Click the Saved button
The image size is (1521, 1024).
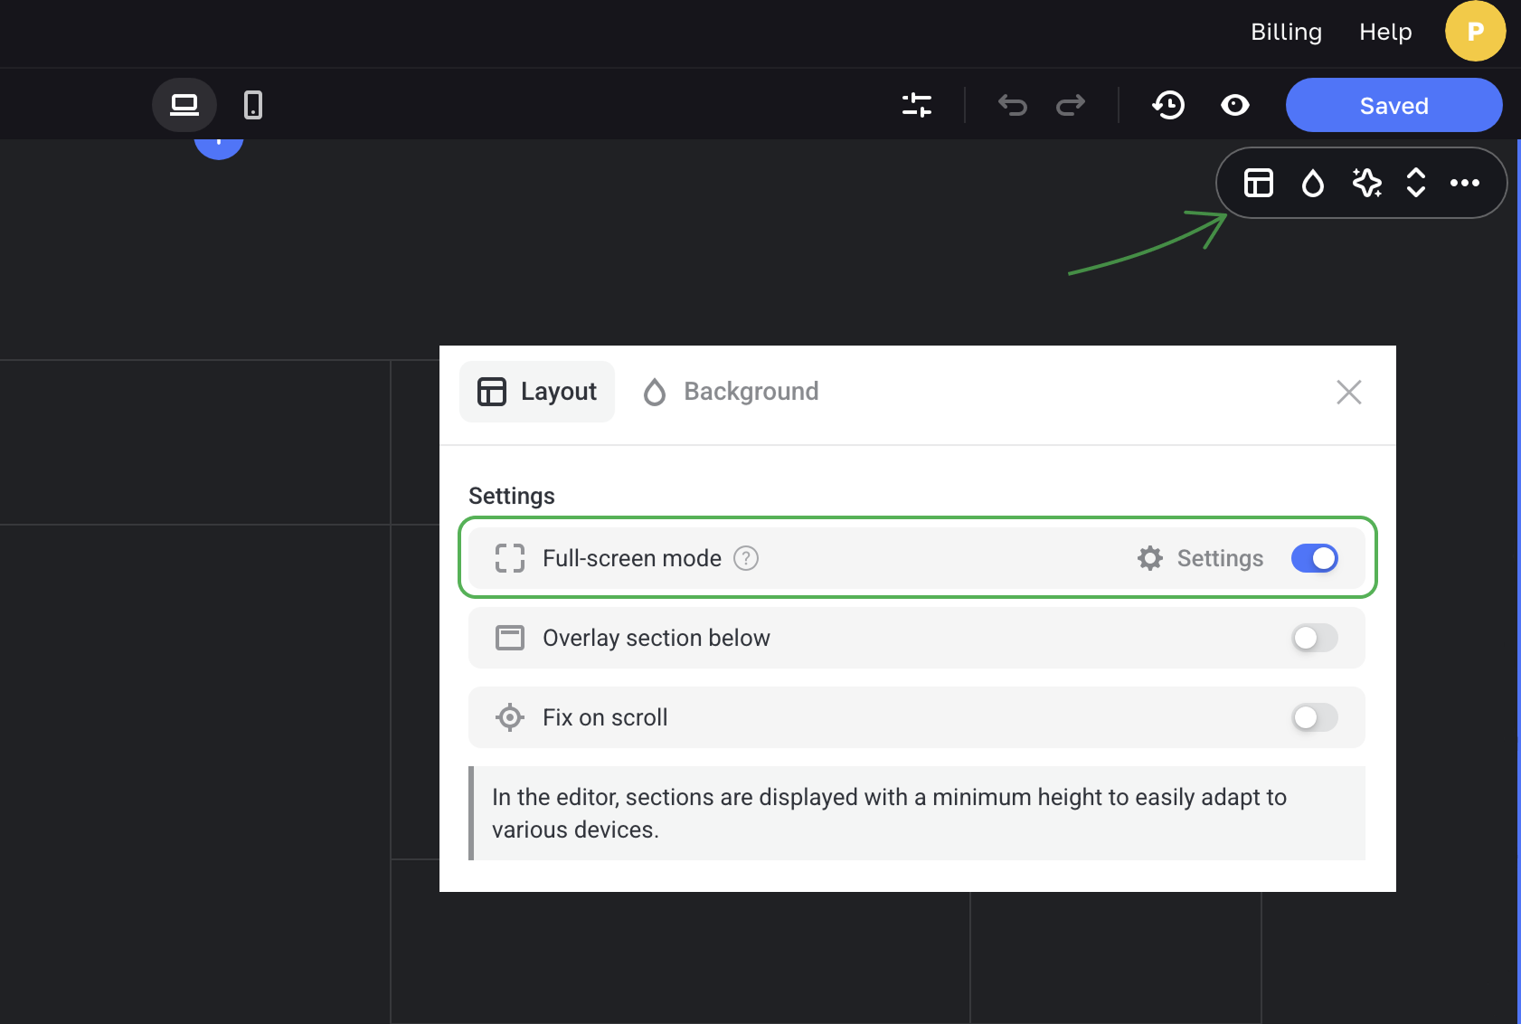click(1393, 105)
